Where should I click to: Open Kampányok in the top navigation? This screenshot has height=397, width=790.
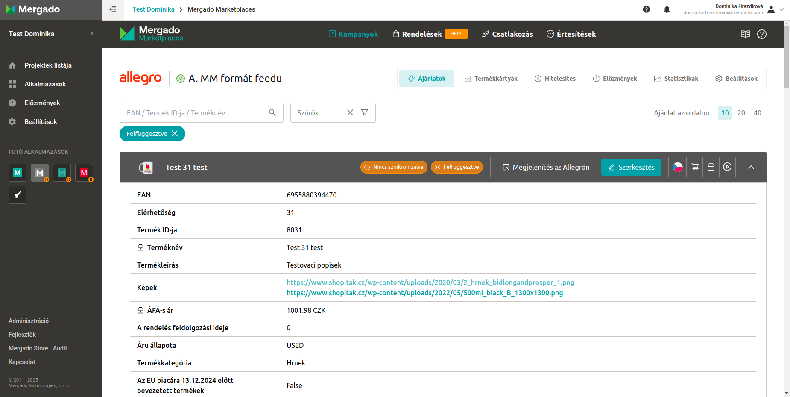click(353, 34)
